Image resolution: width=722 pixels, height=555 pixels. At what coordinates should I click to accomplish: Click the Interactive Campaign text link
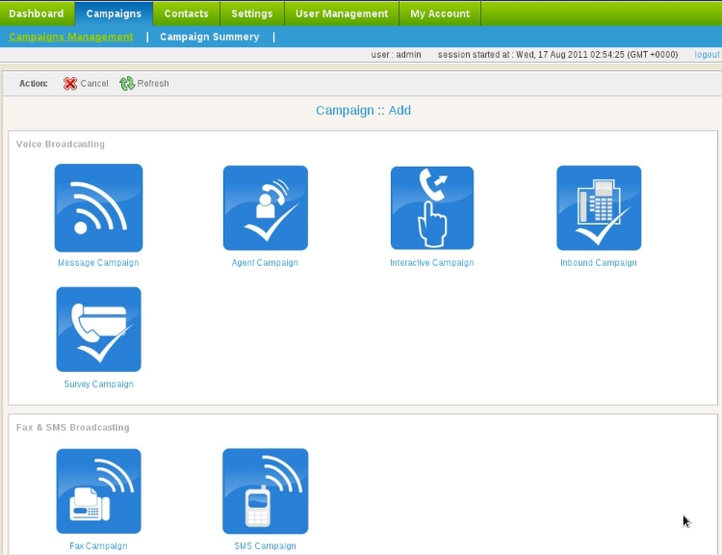432,263
